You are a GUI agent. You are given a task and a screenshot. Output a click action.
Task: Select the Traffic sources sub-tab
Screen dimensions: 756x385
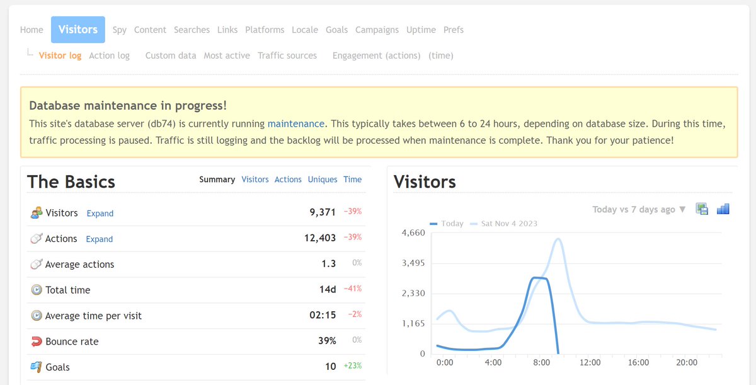tap(287, 55)
